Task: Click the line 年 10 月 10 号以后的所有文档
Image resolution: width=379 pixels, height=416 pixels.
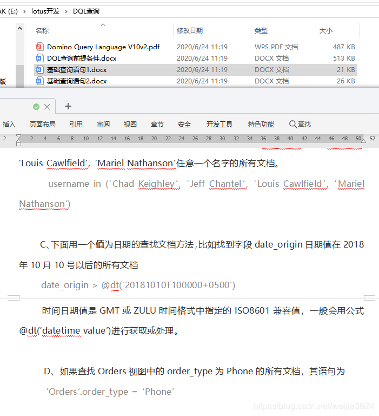Action: click(x=78, y=265)
